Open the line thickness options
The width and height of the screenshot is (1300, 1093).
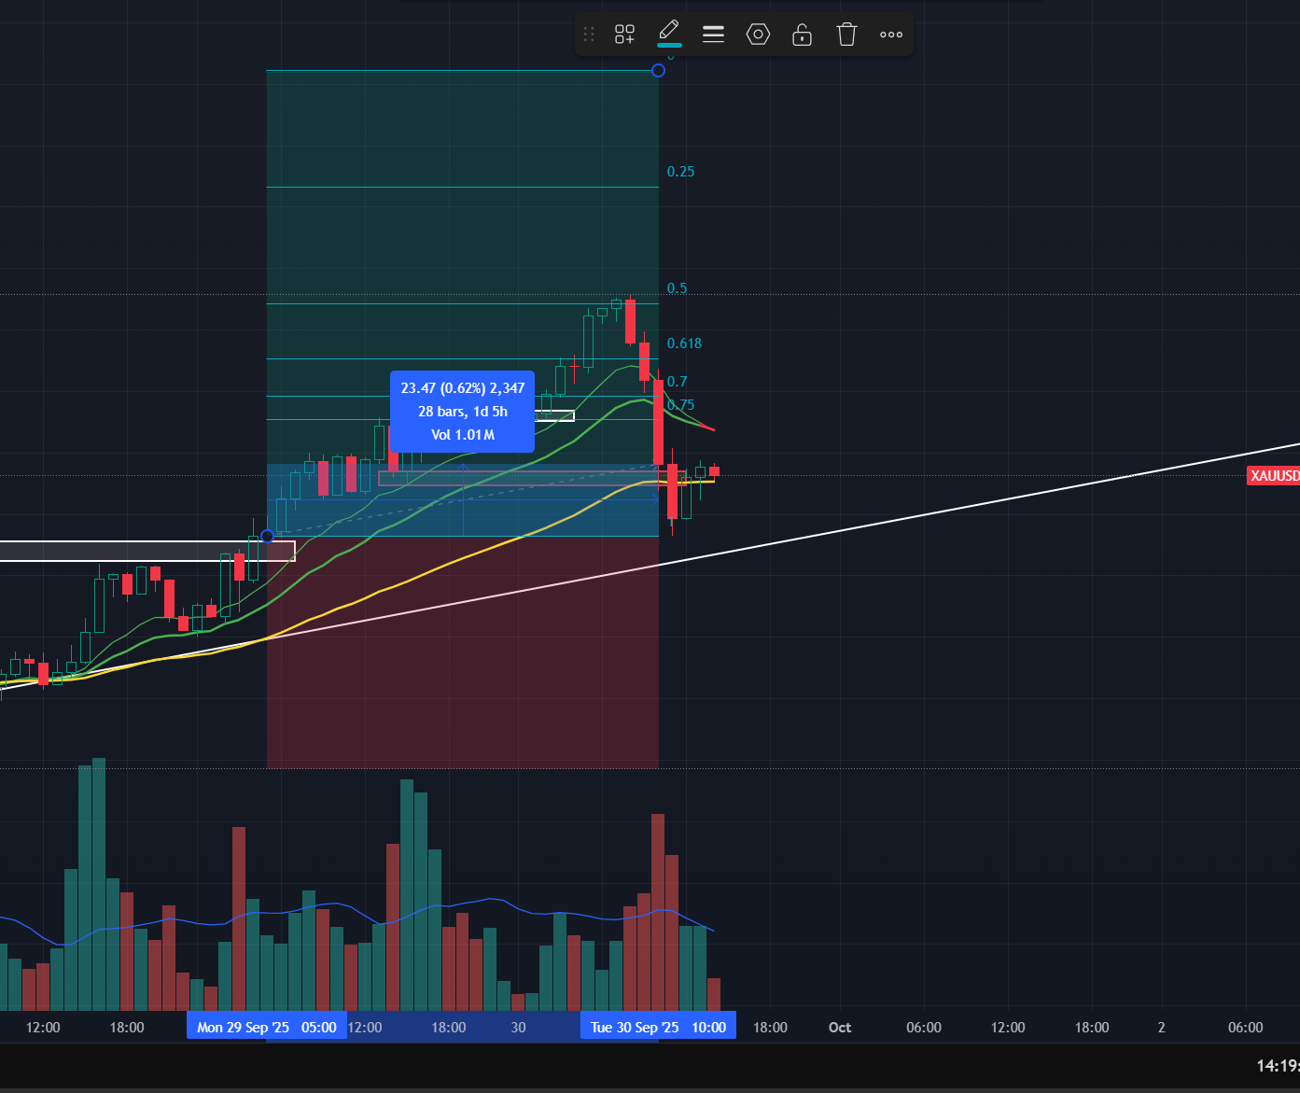(x=713, y=35)
